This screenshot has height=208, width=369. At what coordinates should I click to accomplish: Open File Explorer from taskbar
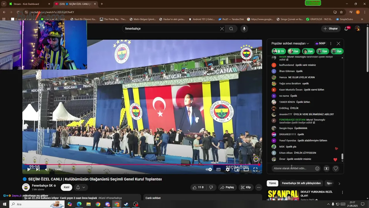click(89, 204)
